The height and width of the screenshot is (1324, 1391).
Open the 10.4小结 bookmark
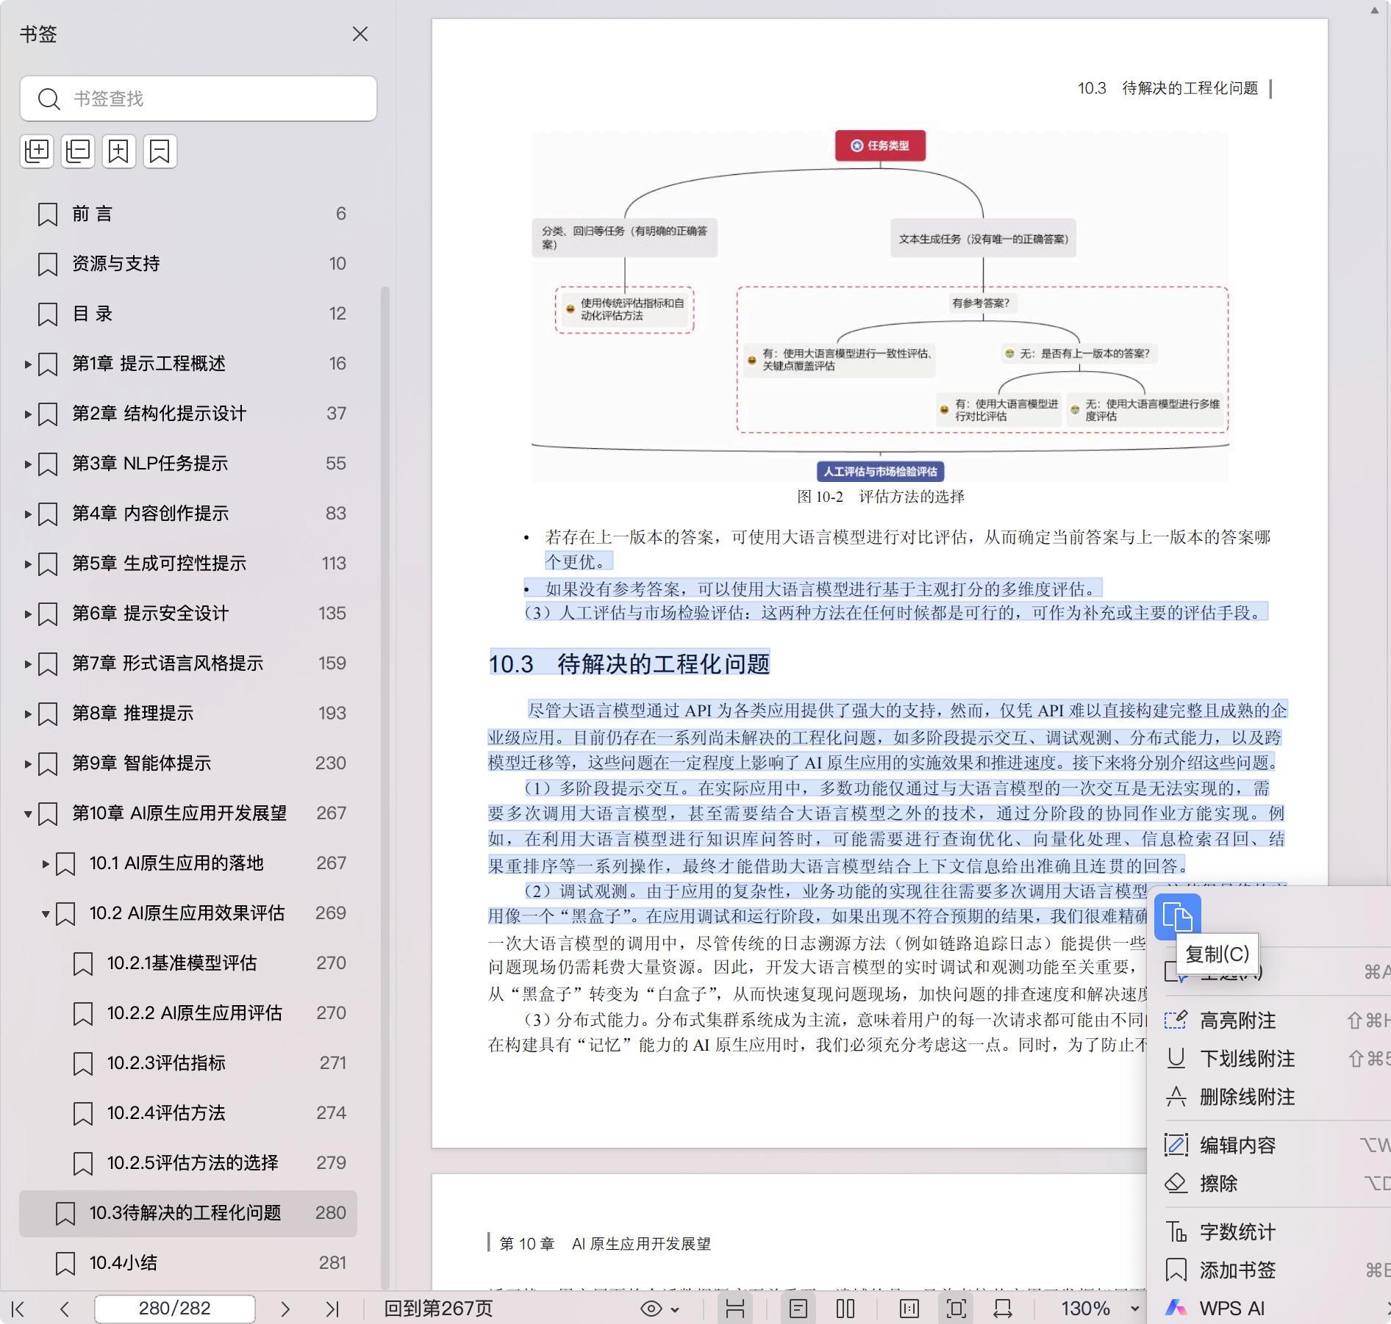pyautogui.click(x=124, y=1263)
